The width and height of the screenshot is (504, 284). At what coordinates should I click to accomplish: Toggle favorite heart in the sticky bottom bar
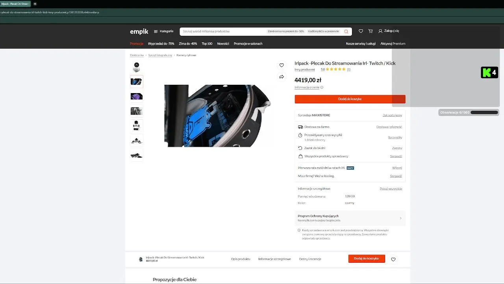[x=393, y=259]
